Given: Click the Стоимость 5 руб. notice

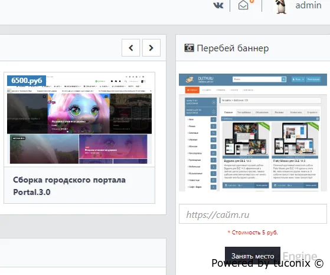Looking at the screenshot, I should [253, 233].
